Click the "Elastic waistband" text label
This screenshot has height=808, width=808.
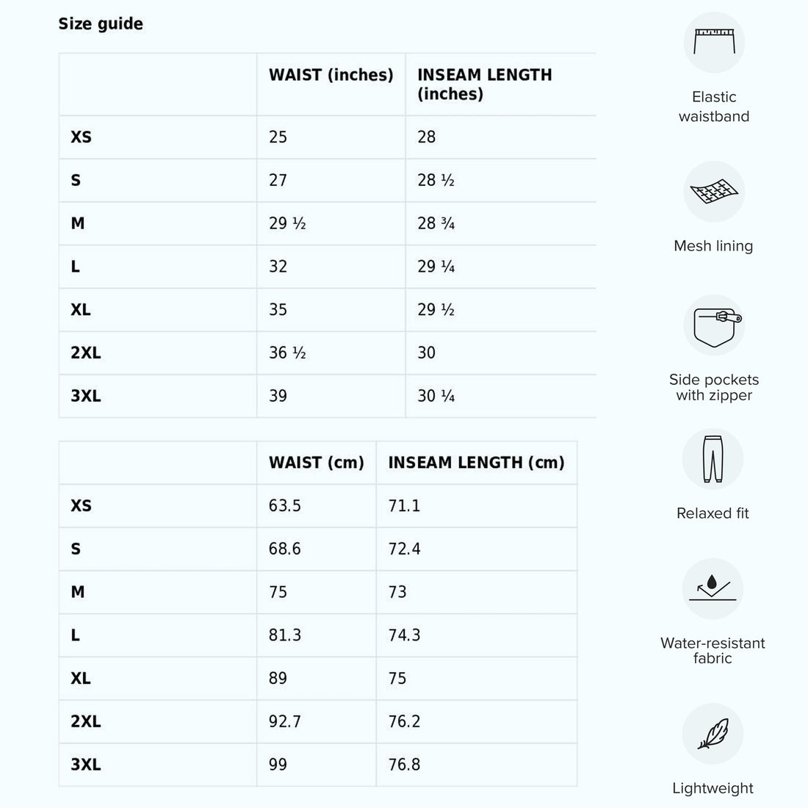[714, 107]
